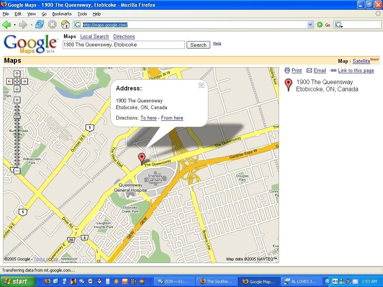
Task: Switch to the Local Search tab
Action: click(x=95, y=36)
